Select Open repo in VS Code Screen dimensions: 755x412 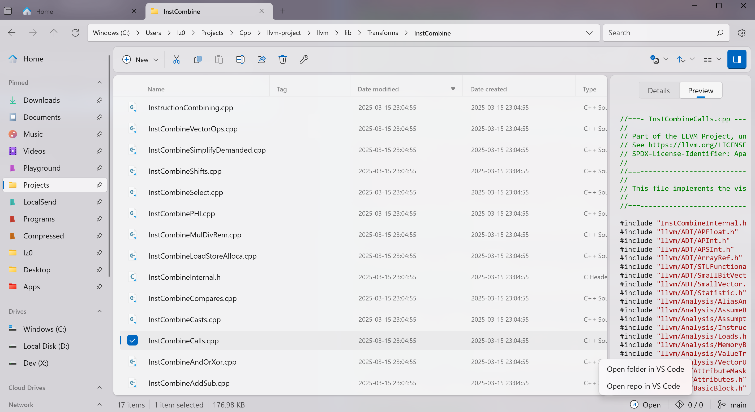coord(643,386)
